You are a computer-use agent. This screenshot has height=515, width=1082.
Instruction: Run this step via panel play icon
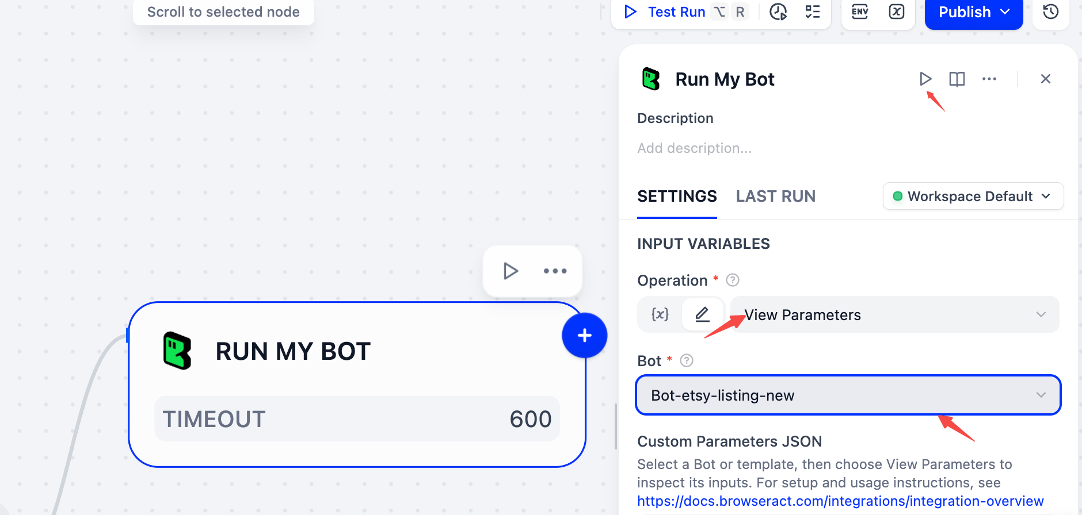(925, 79)
